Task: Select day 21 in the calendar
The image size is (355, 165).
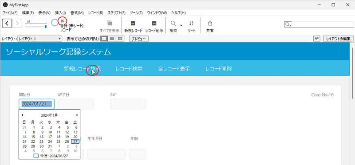Action: pos(25,141)
